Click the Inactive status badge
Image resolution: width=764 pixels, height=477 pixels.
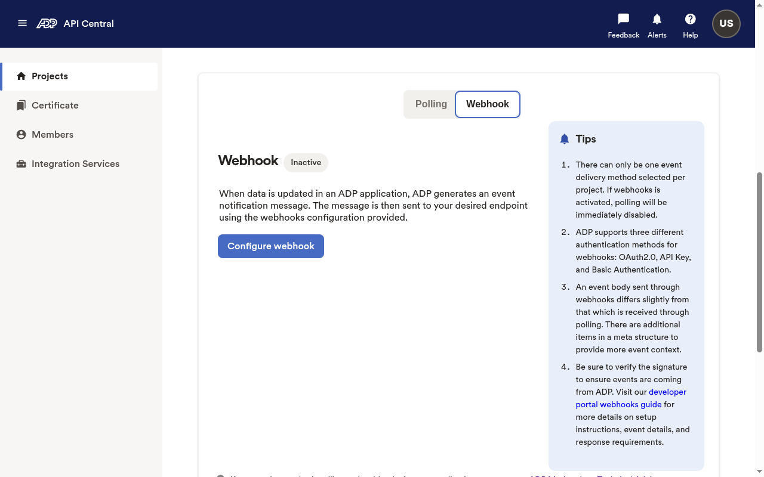click(x=306, y=163)
